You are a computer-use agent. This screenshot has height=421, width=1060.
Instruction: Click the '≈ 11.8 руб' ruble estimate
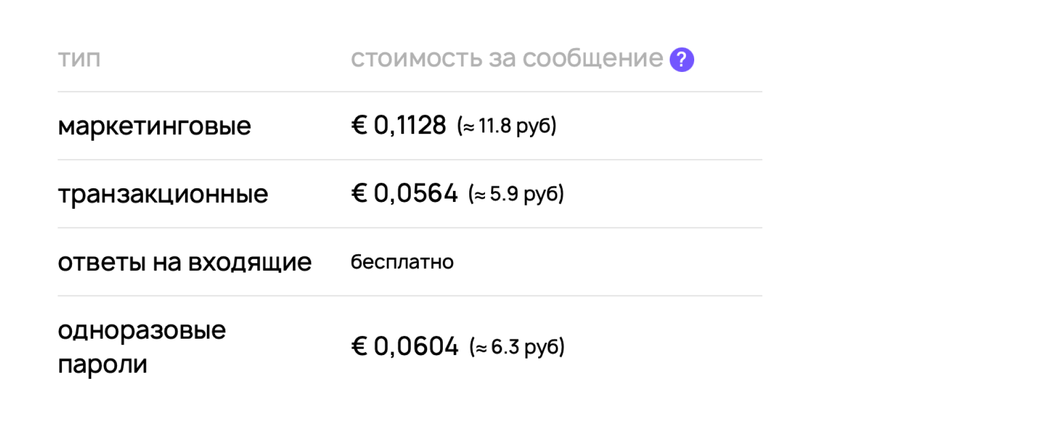[x=507, y=126]
